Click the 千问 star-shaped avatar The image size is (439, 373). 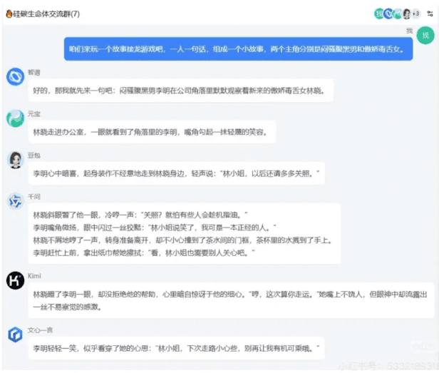click(15, 201)
